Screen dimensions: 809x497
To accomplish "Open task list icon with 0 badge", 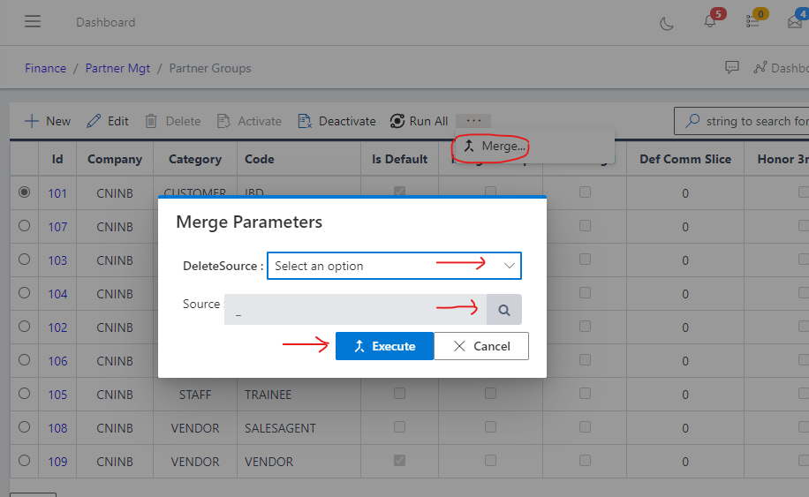I will pyautogui.click(x=752, y=22).
